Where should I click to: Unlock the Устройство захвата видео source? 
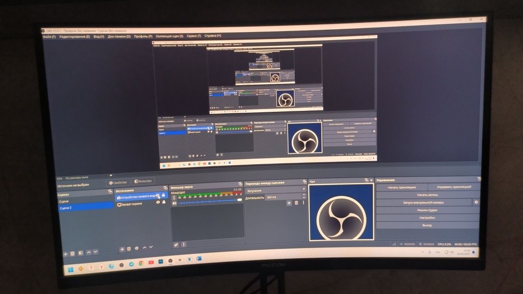click(163, 195)
